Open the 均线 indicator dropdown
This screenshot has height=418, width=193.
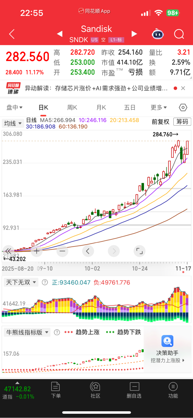click(13, 123)
